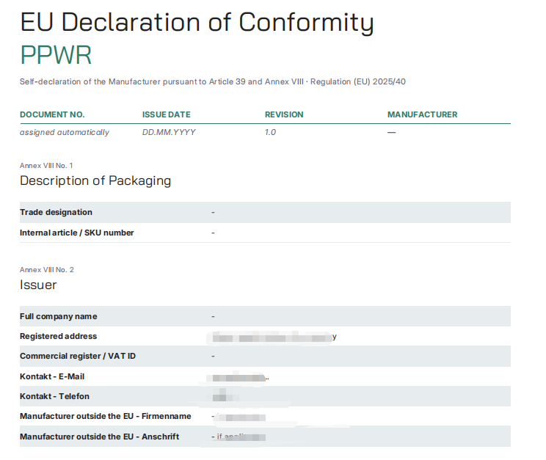Click the 'assigned automatically' document number
The height and width of the screenshot is (460, 546).
pyautogui.click(x=65, y=132)
